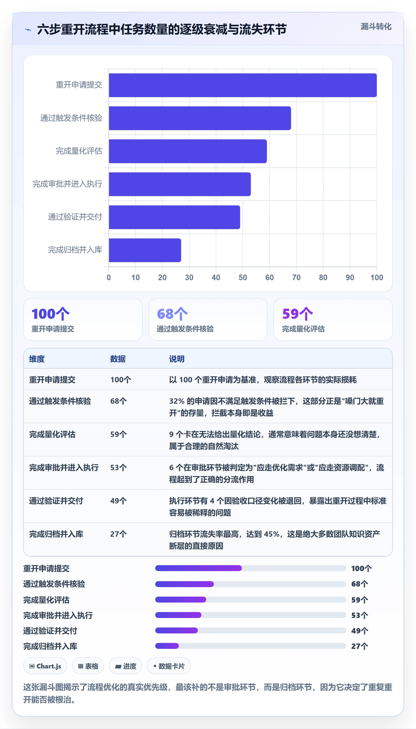Click the 完成审批并进入执行 chart axis label
The width and height of the screenshot is (416, 729).
click(67, 184)
